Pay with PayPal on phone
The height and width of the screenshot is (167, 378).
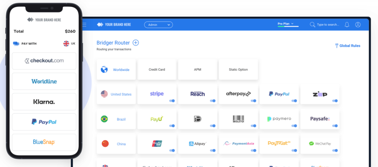pos(44,122)
